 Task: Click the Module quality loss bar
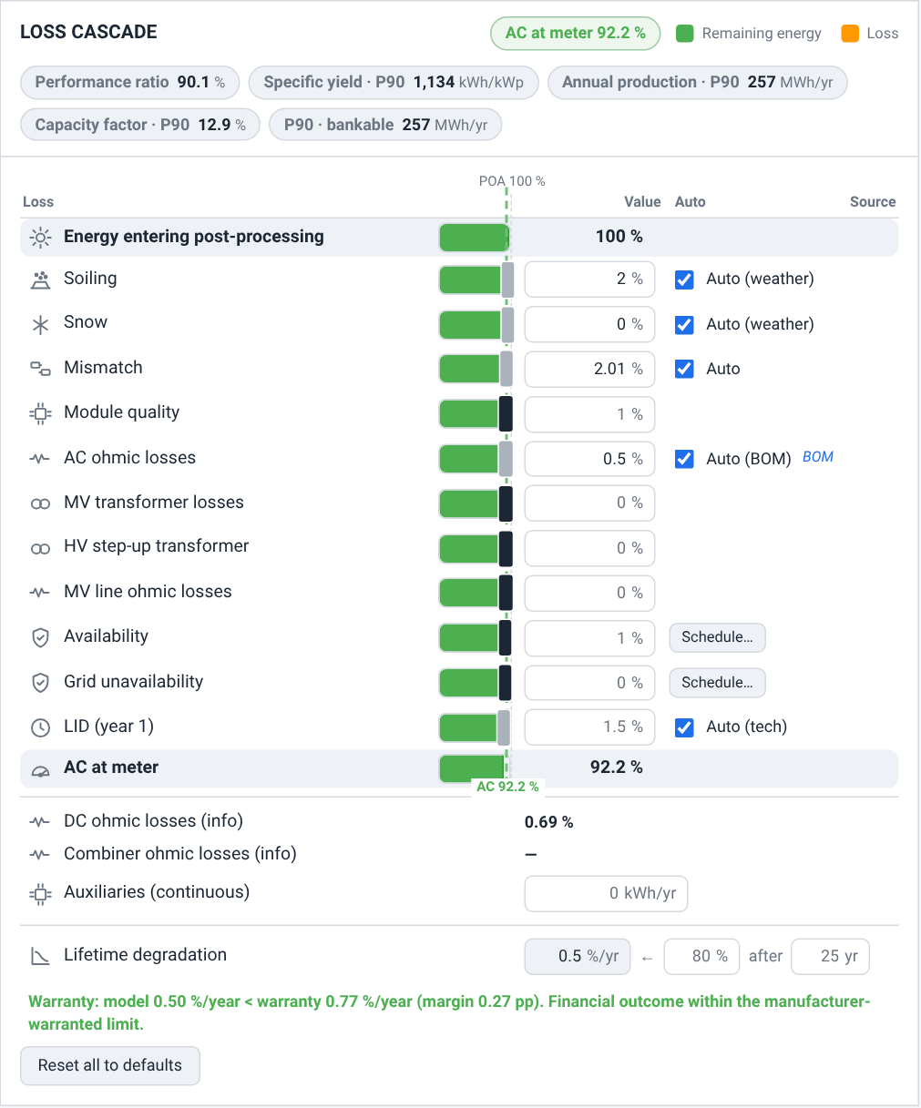(x=476, y=414)
